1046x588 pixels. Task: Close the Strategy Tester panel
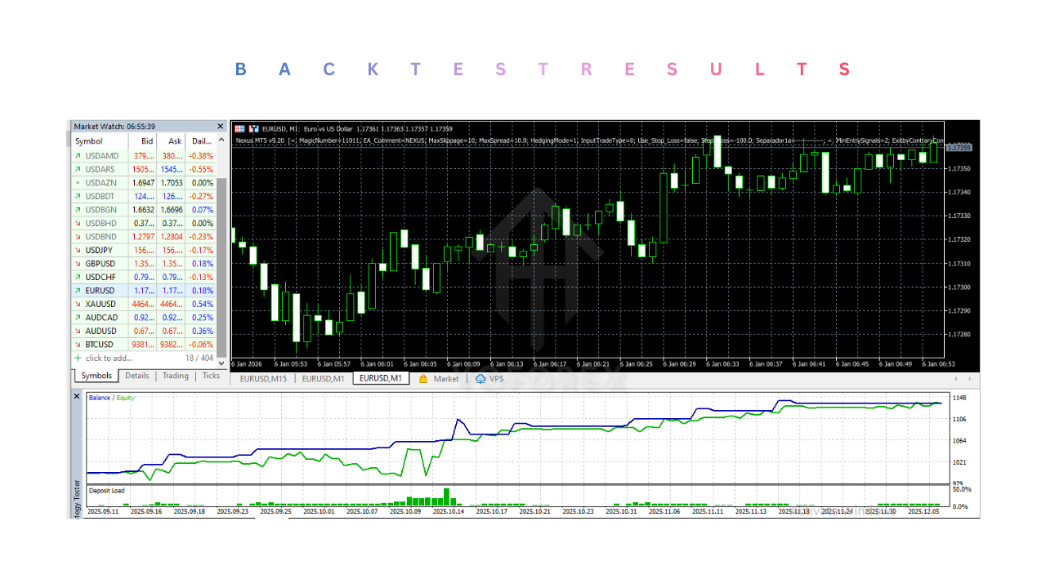(78, 396)
